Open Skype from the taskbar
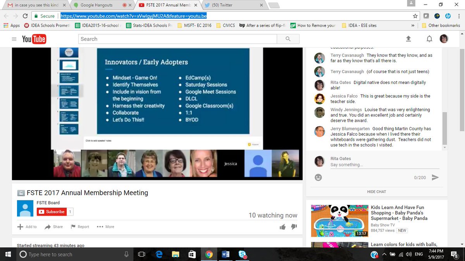 coord(243,254)
